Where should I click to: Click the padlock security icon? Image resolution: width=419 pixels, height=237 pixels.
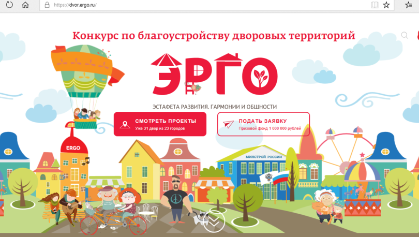click(47, 5)
